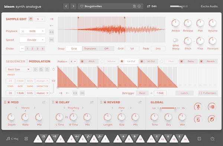Enable sample loop infinity icon
This screenshot has width=223, height=146.
point(52,39)
